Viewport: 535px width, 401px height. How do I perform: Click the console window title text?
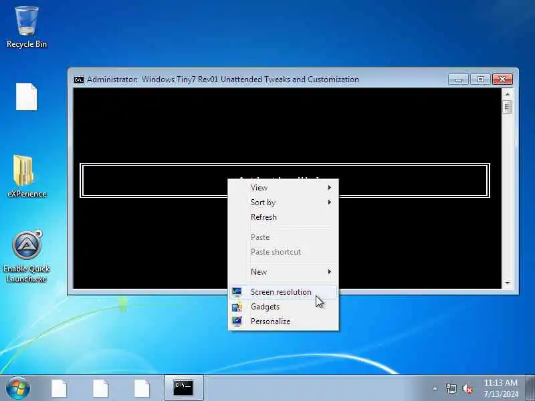(223, 80)
